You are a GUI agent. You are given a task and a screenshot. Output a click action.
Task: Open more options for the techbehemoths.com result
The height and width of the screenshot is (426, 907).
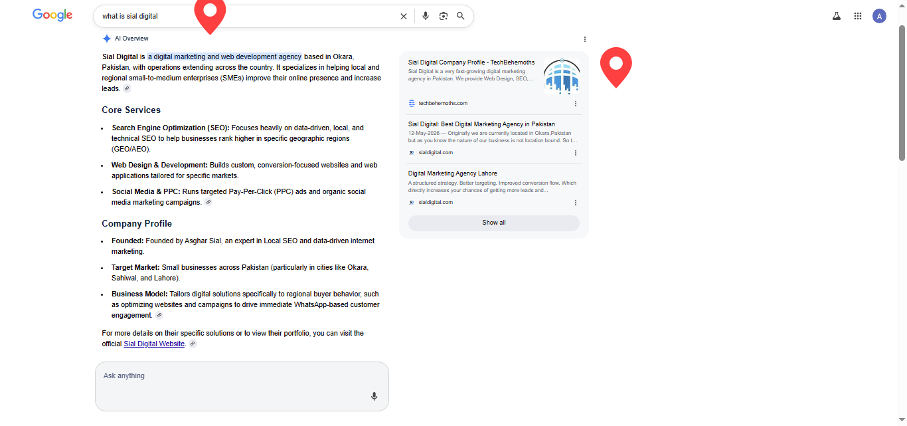575,104
